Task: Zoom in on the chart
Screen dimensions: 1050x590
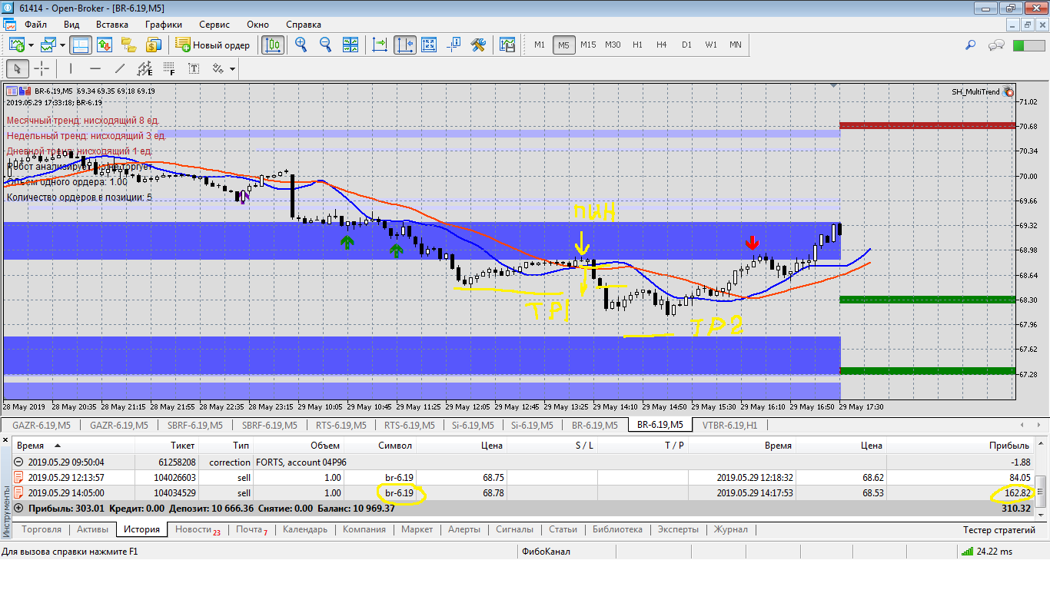Action: tap(301, 45)
